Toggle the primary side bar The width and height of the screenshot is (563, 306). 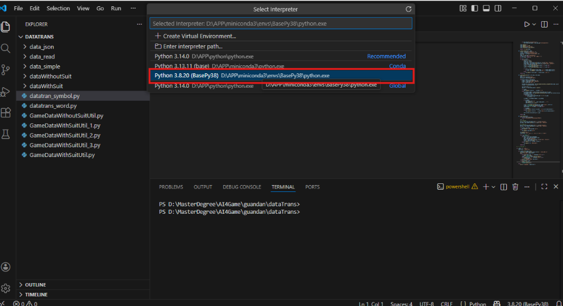tap(475, 8)
